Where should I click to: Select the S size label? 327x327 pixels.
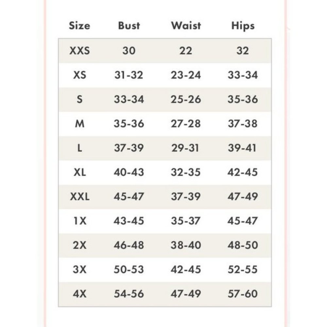coord(79,99)
